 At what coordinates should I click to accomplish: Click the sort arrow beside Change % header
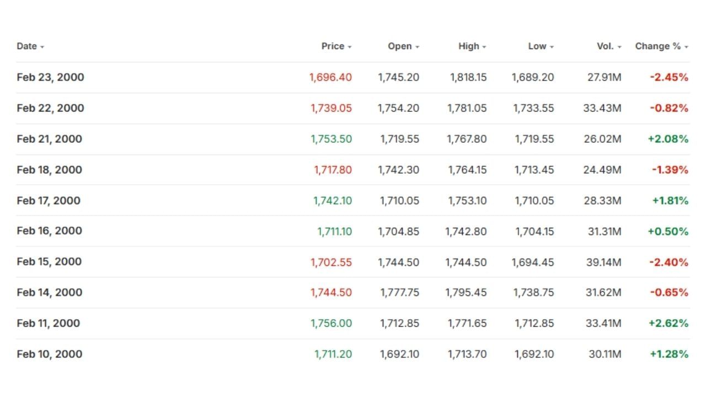pyautogui.click(x=686, y=47)
